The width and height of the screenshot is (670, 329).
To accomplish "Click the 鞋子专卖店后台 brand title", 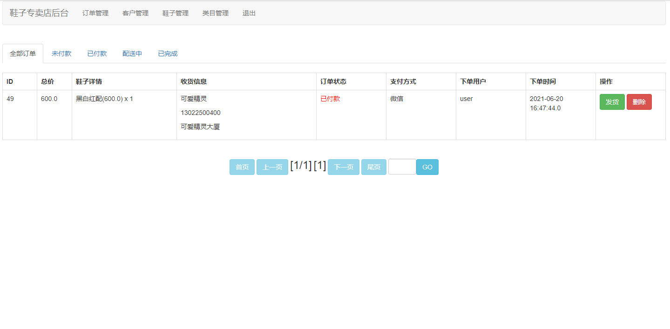I will click(x=39, y=13).
